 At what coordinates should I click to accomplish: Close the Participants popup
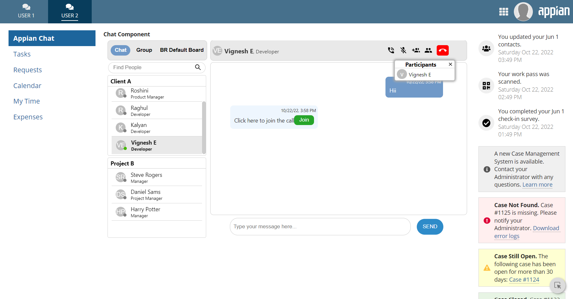[x=450, y=64]
